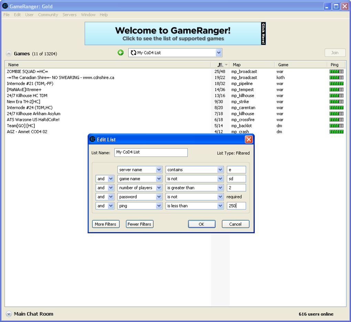The image size is (351, 322).
Task: Close the Edit List dialog
Action: tap(249, 139)
